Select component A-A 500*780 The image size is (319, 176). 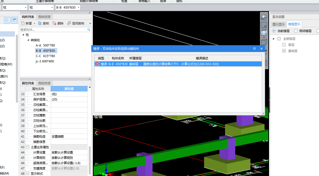[x=45, y=45]
